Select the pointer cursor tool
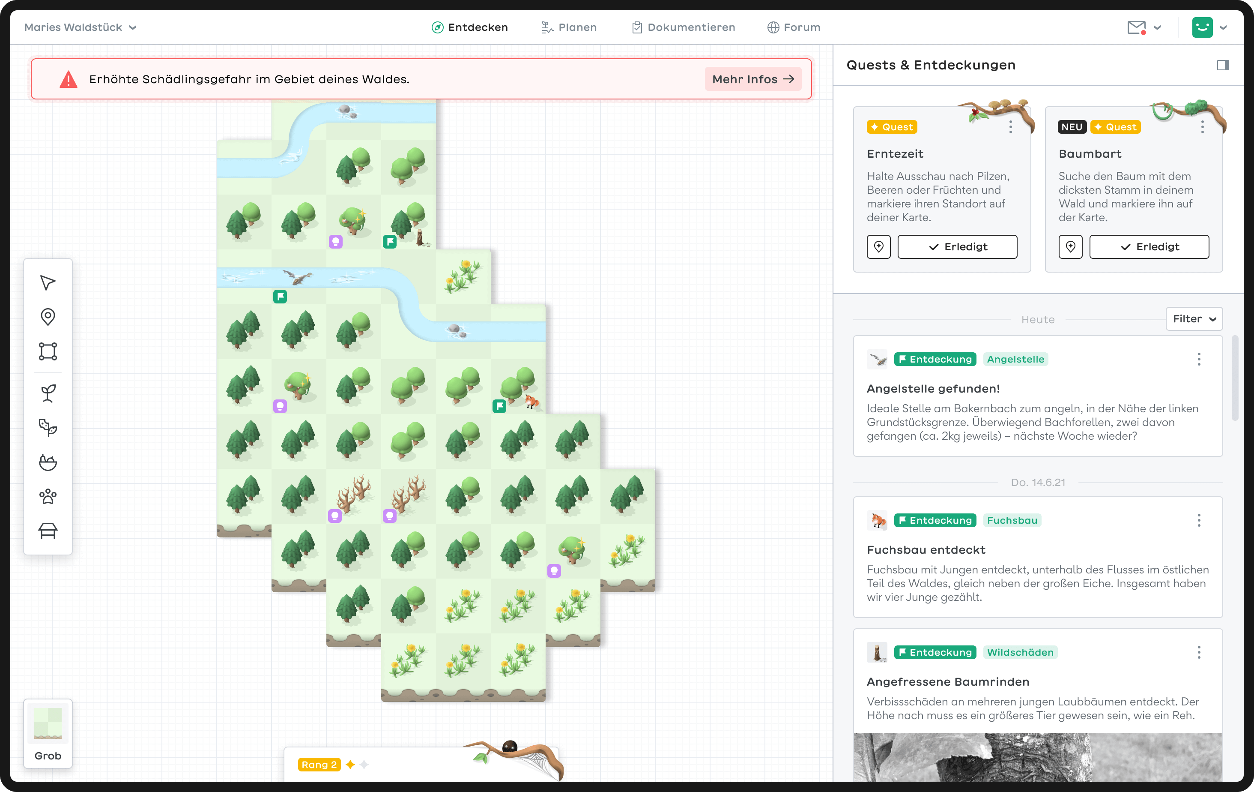 click(48, 282)
